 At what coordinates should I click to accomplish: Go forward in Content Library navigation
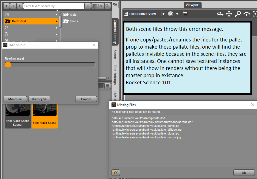13,6
